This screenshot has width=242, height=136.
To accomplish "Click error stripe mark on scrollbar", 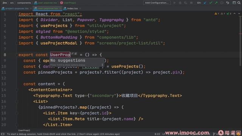I will [x=240, y=34].
